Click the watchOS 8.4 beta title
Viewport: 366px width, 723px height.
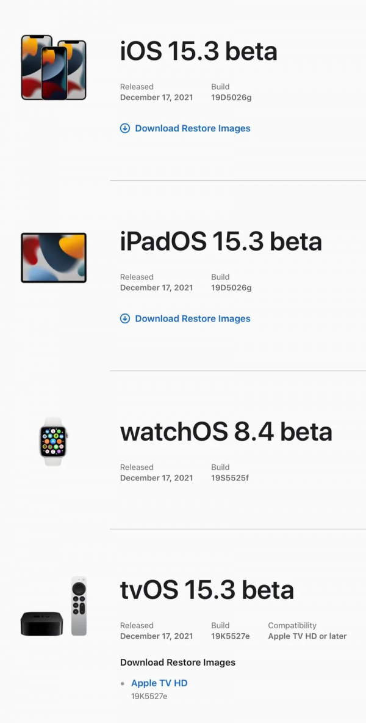(226, 431)
